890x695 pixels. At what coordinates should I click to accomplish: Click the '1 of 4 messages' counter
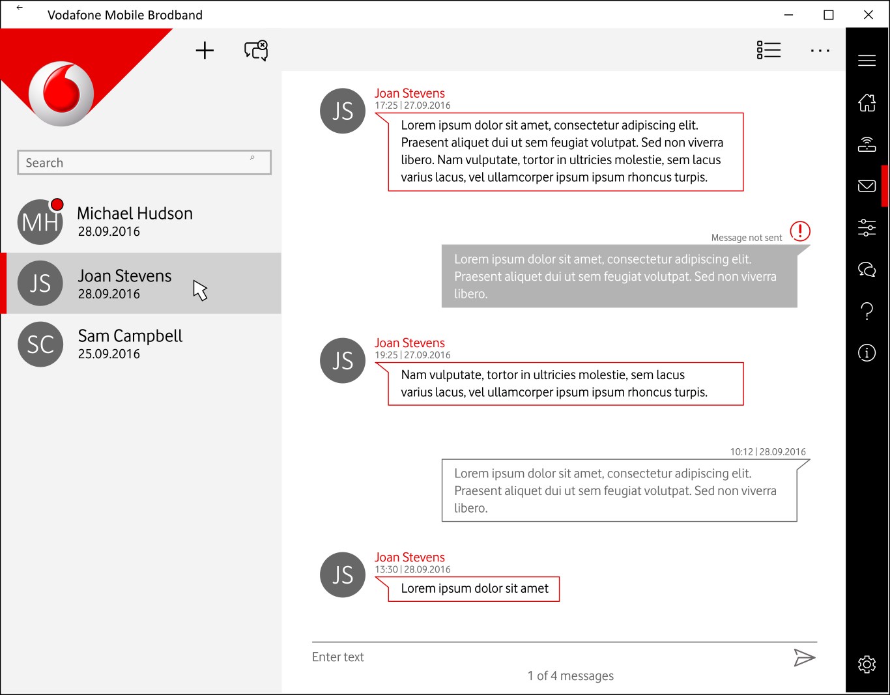coord(571,676)
